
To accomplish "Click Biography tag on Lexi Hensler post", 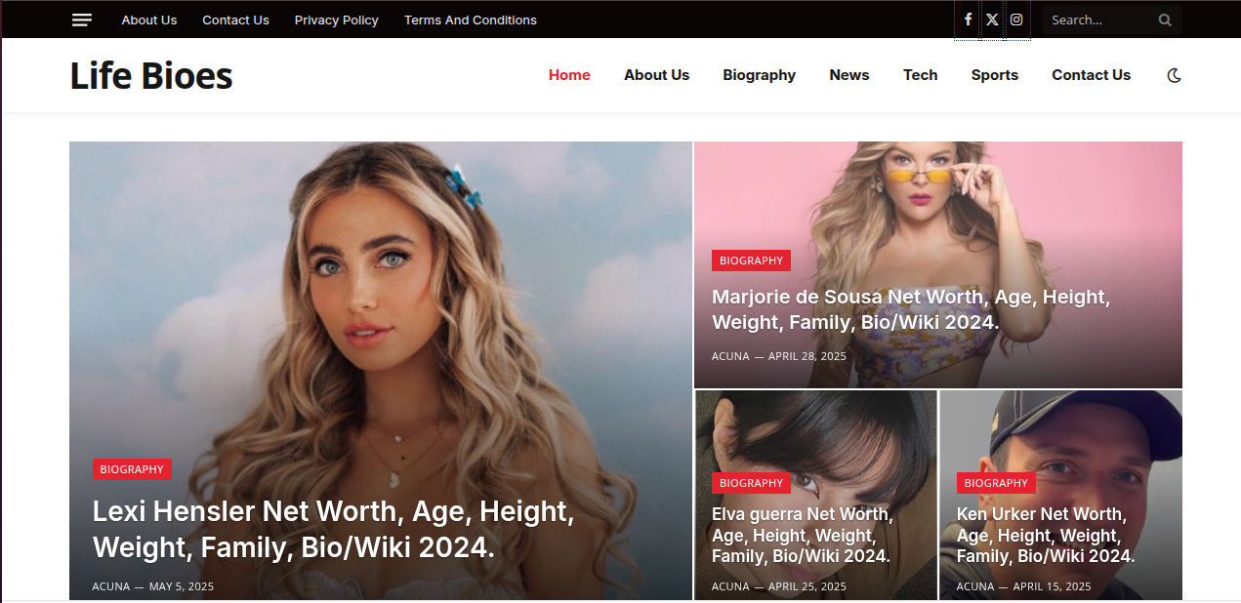I will click(x=132, y=469).
